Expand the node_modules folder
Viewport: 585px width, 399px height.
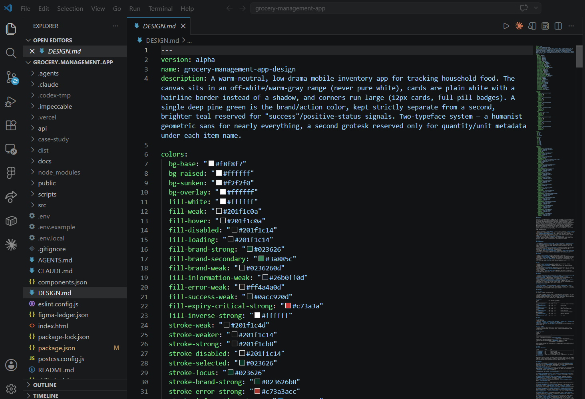point(59,173)
